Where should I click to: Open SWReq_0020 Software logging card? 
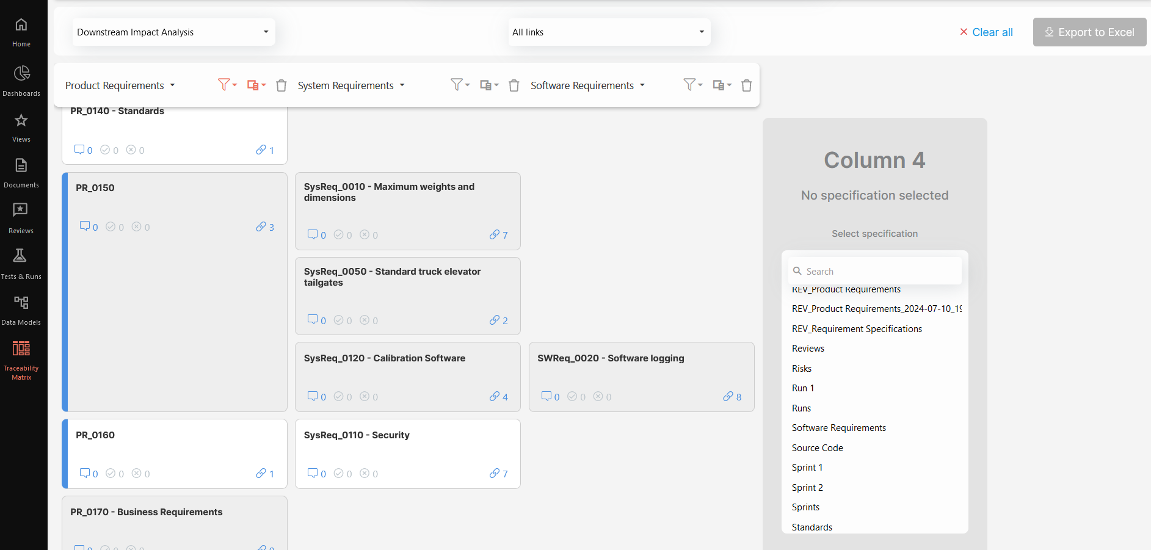tap(611, 358)
